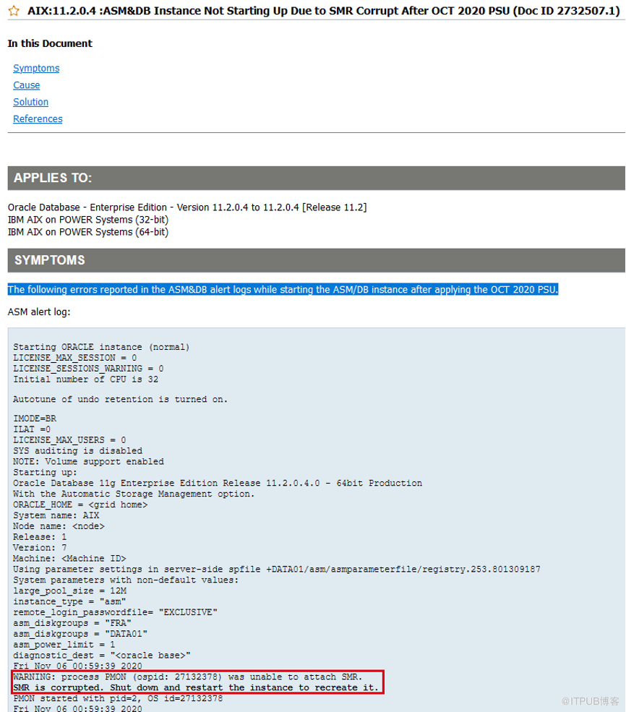Screen dimensions: 626x712
Task: Select the 'APPLIES TO:' section header
Action: tap(317, 178)
